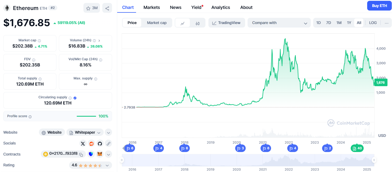Image resolution: width=392 pixels, height=172 pixels.
Task: Switch to candlestick chart view
Action: point(197,23)
